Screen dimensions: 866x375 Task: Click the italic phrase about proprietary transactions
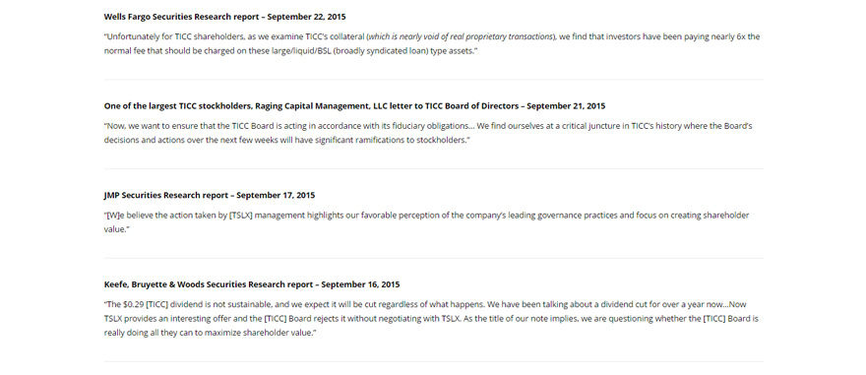(x=461, y=36)
